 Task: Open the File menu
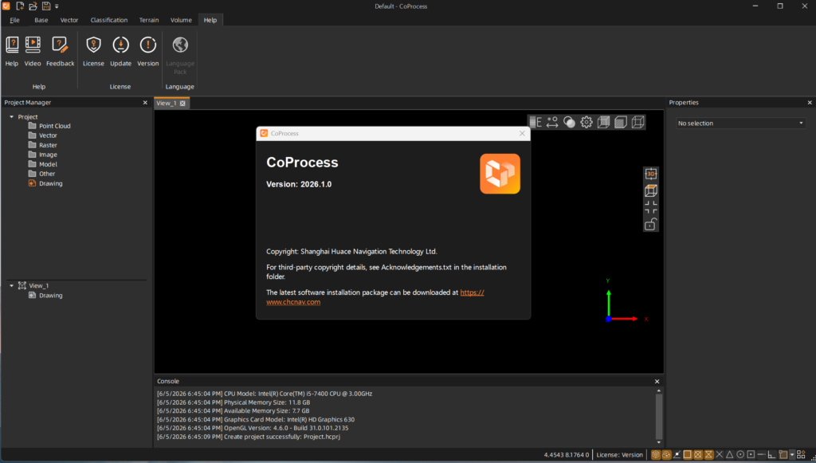[x=14, y=20]
